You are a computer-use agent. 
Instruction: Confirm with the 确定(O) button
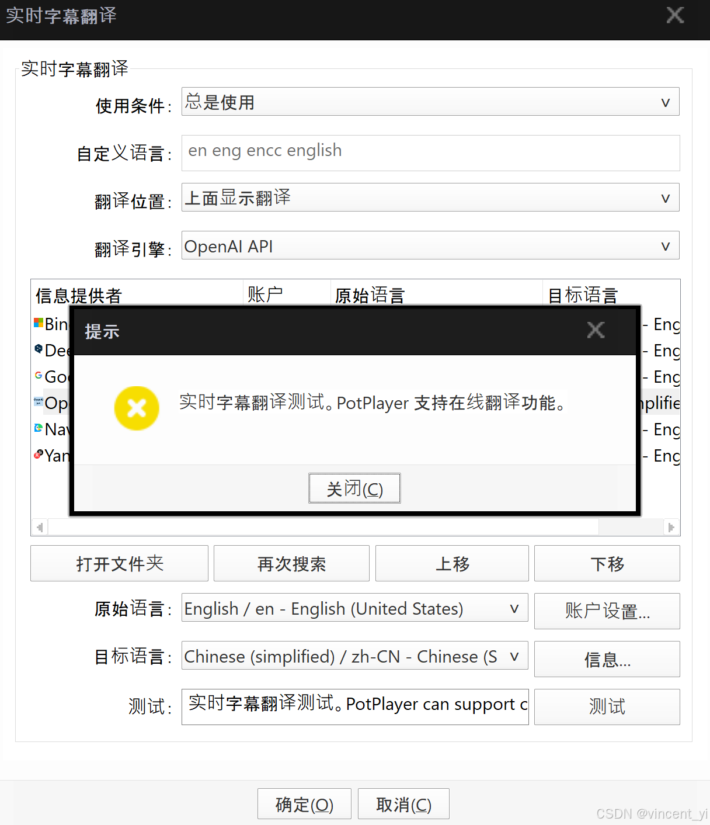point(304,804)
